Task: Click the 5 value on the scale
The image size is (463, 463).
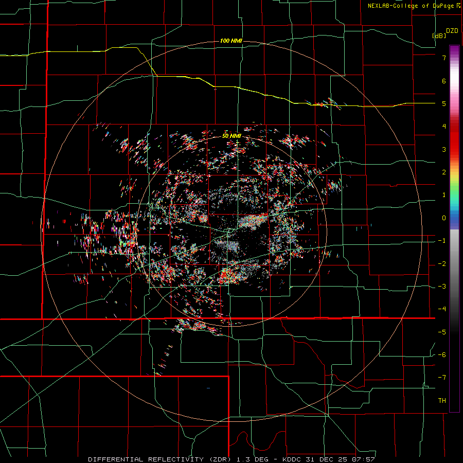Action: (444, 103)
